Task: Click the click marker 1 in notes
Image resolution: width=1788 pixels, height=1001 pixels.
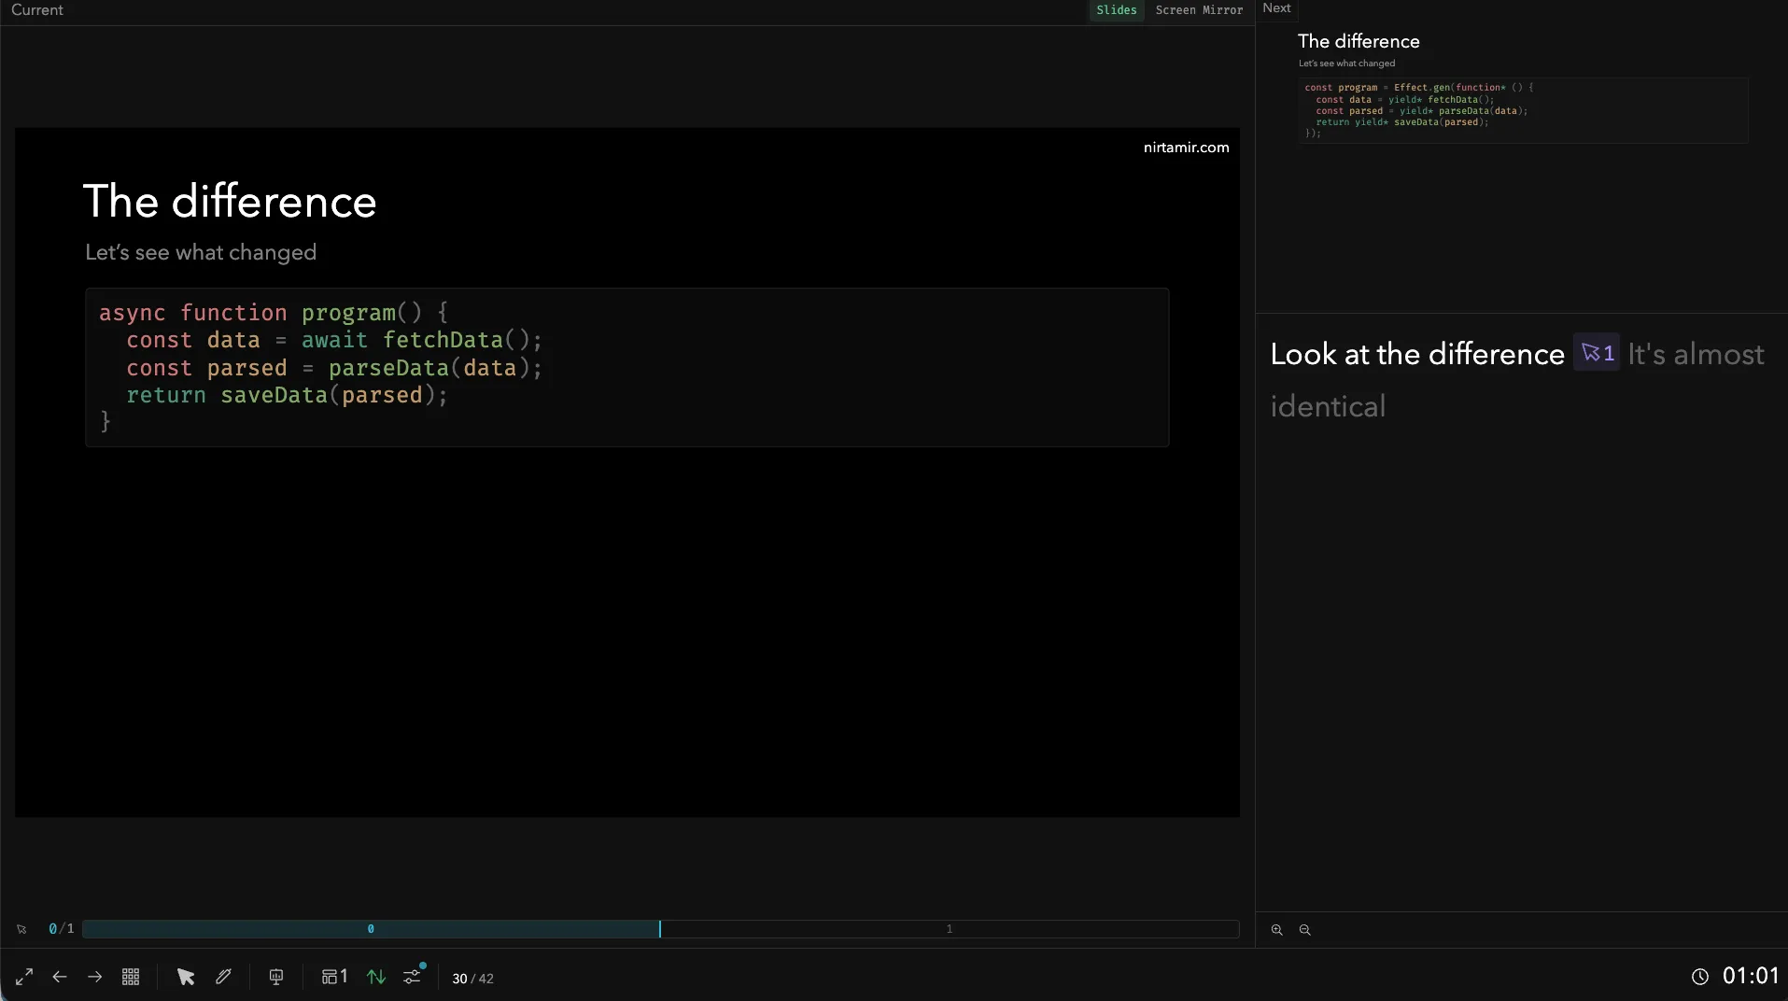Action: 1597,353
